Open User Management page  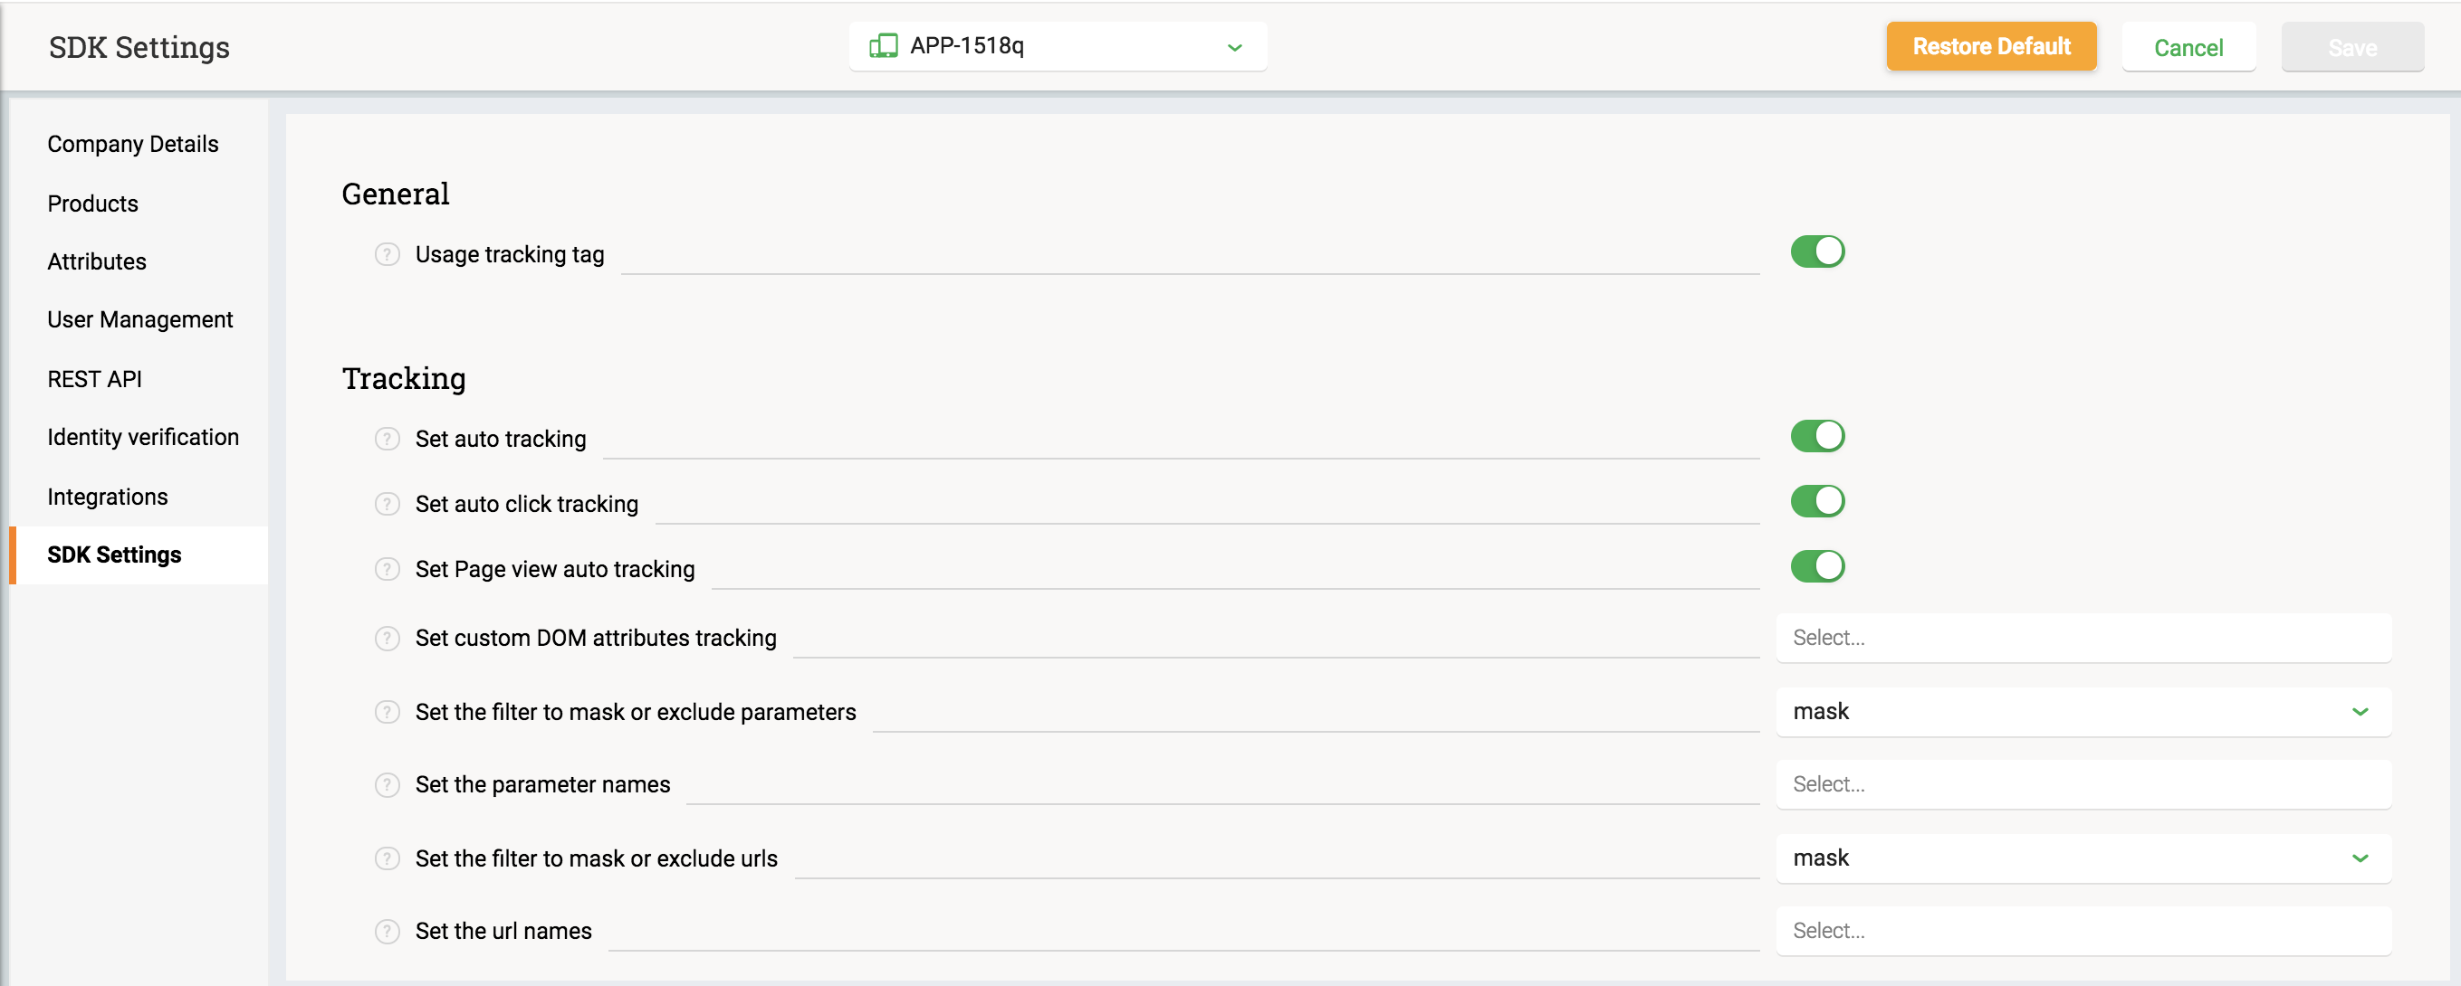(139, 319)
